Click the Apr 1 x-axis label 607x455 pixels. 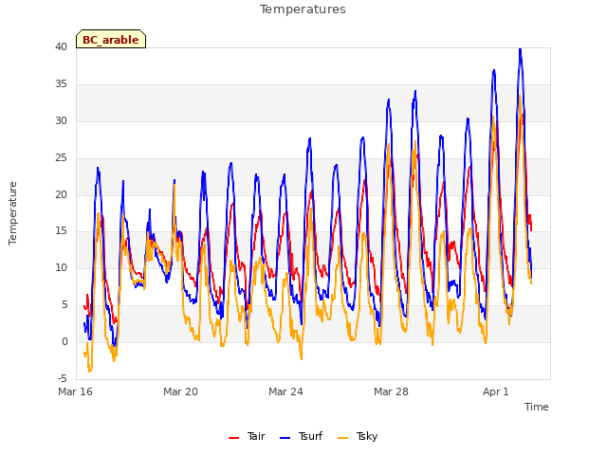tap(495, 391)
